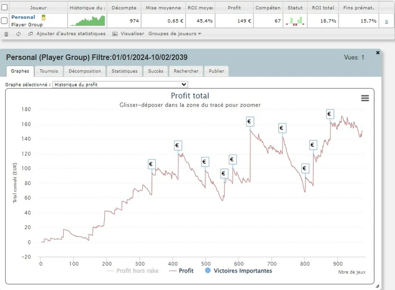
Task: Open the Personal player link
Action: (x=23, y=17)
